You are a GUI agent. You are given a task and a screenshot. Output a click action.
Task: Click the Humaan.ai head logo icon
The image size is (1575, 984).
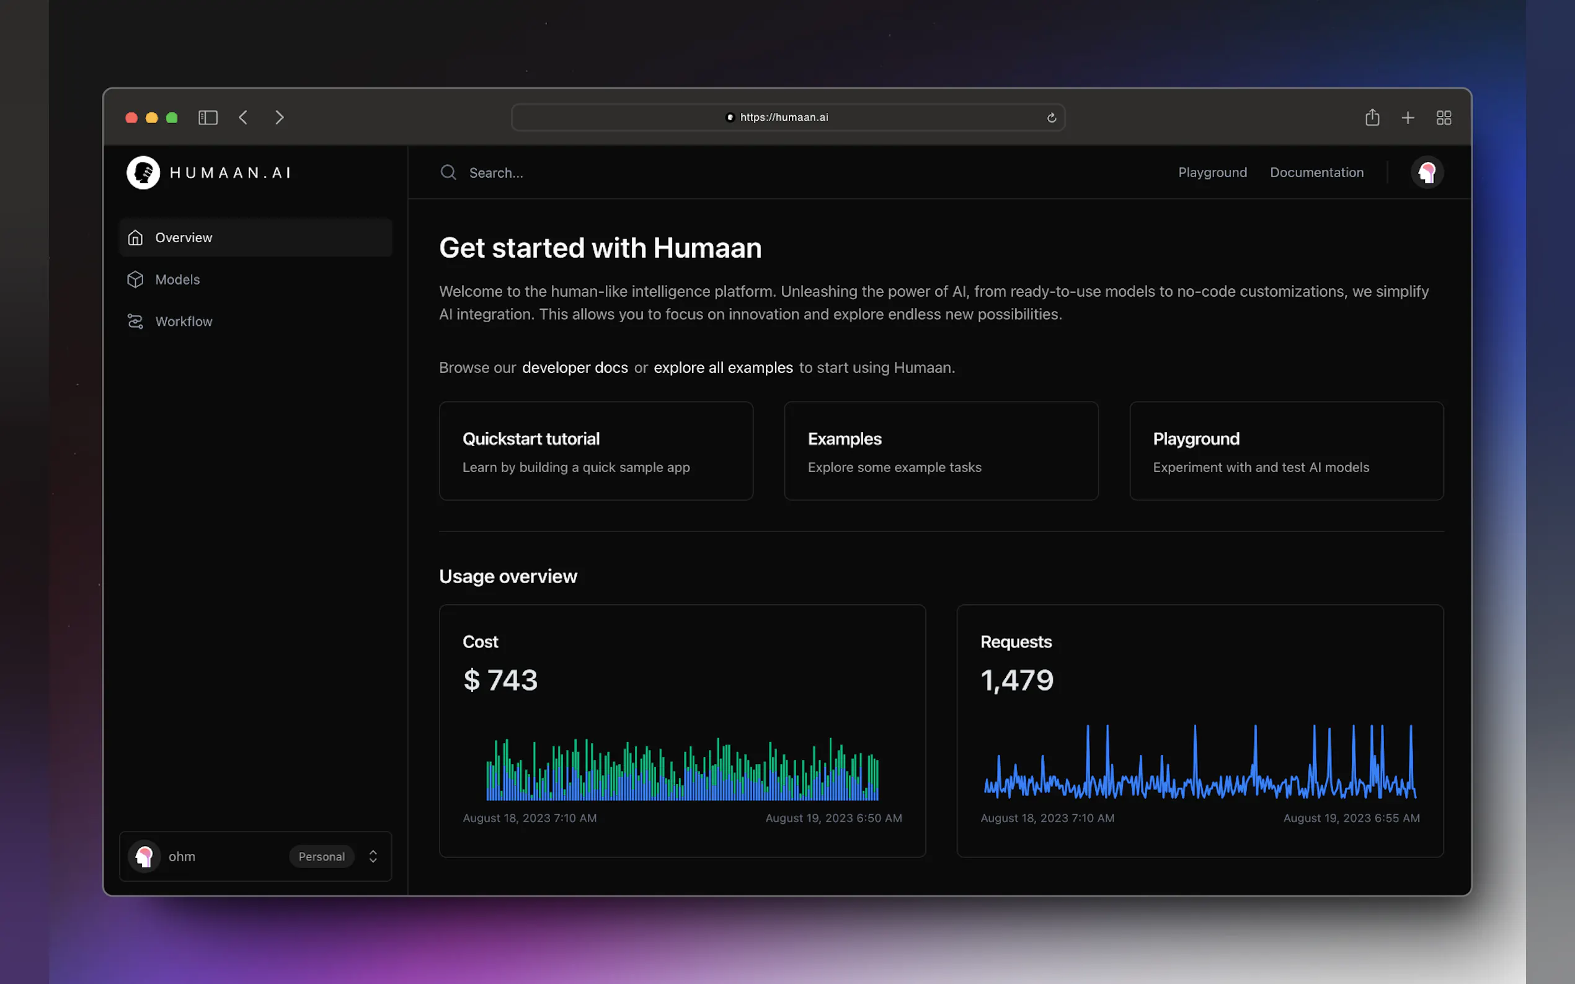click(x=143, y=172)
